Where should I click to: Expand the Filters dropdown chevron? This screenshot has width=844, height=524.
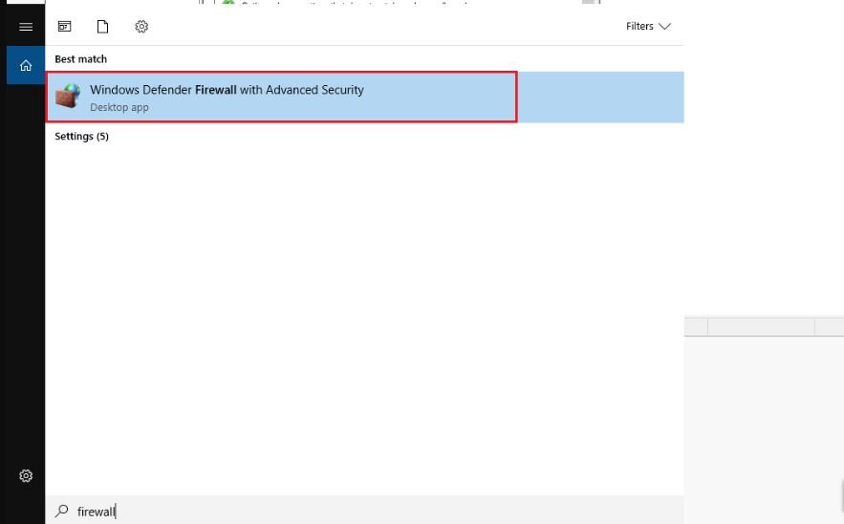tap(665, 27)
